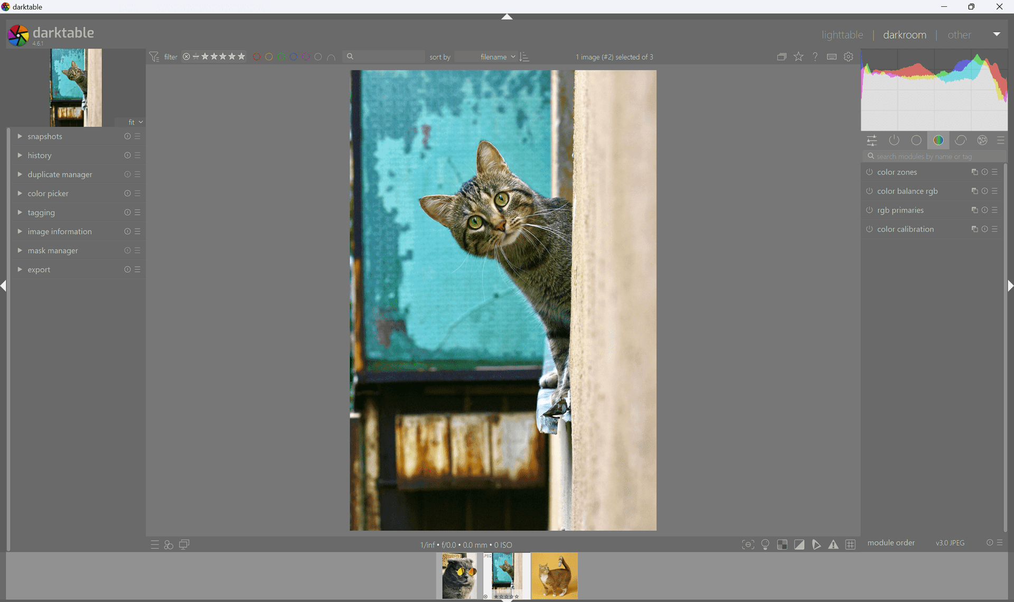The width and height of the screenshot is (1014, 602).
Task: Toggle grouped images expand icon
Action: tap(782, 57)
